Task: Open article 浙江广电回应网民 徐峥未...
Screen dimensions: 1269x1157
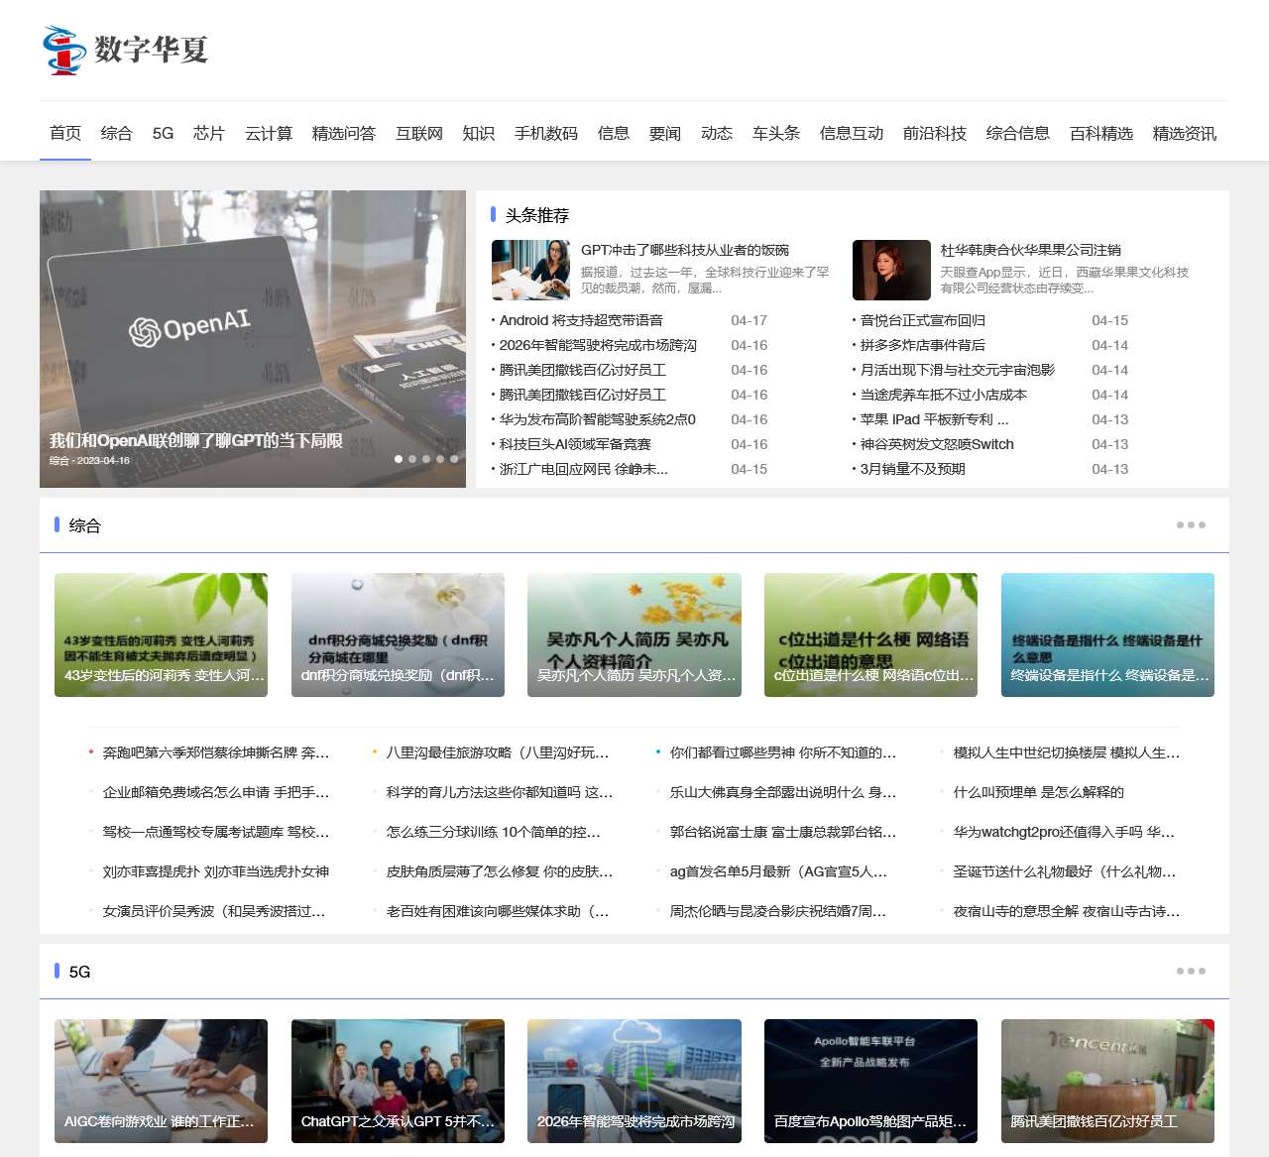Action: point(584,469)
